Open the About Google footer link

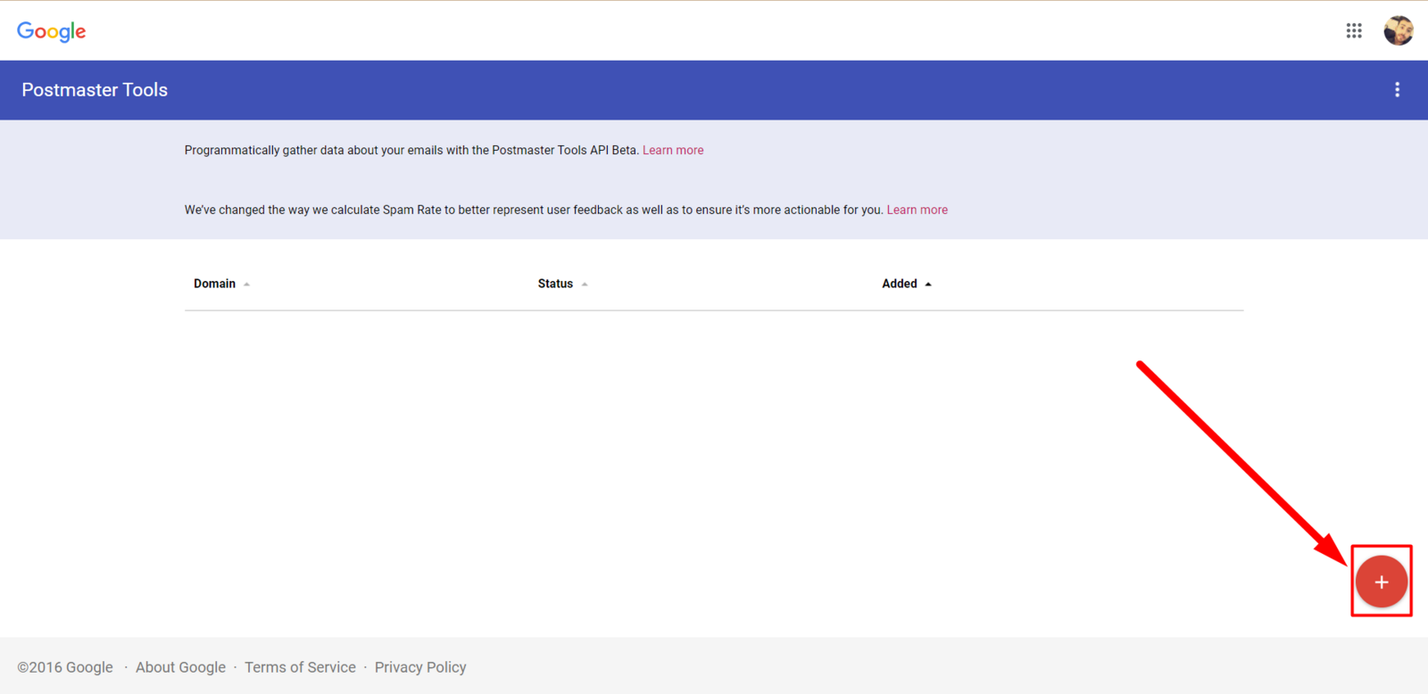[x=180, y=667]
